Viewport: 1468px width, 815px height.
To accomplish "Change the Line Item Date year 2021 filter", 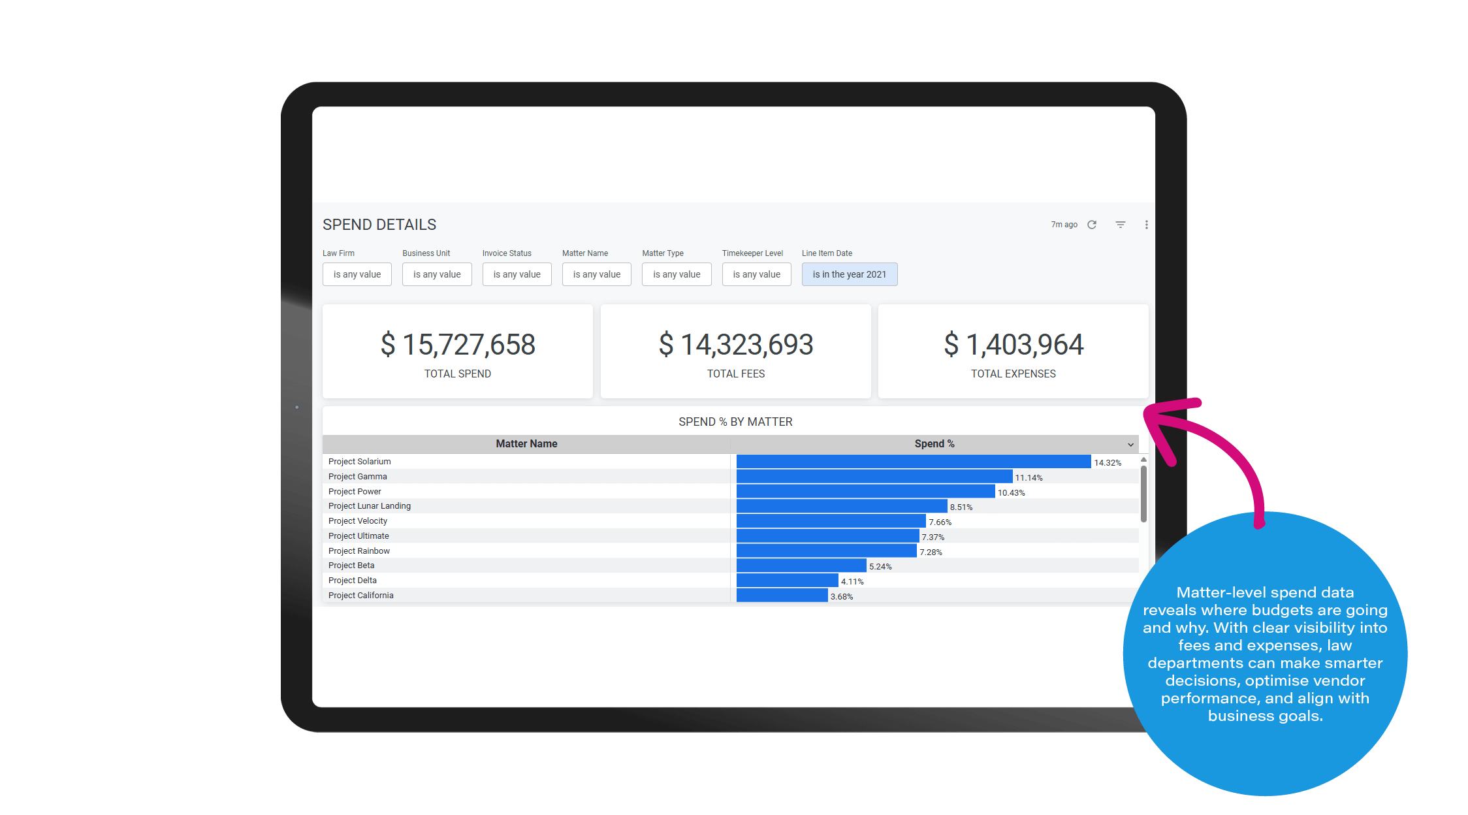I will click(849, 274).
